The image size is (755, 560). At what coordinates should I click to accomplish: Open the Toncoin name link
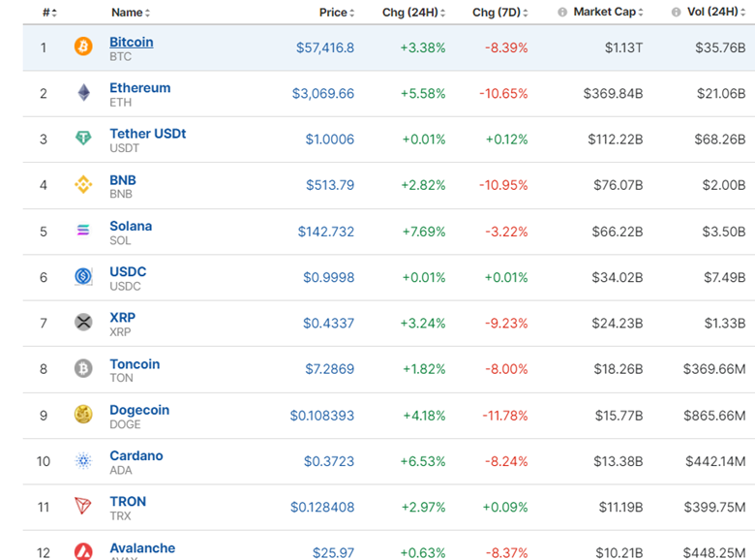point(135,363)
